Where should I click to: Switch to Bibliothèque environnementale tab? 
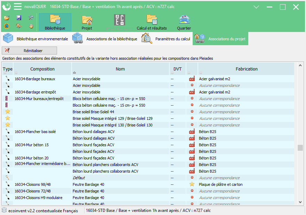click(36, 39)
